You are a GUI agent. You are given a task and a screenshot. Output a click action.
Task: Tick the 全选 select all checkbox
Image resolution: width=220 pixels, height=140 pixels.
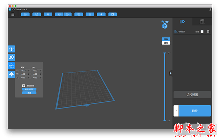[202, 31]
